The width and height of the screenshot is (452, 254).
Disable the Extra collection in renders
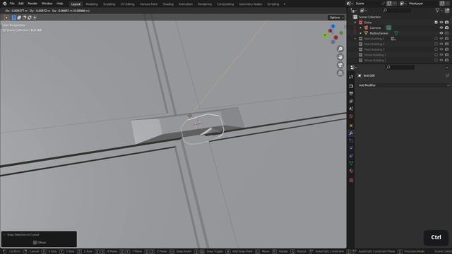[x=447, y=23]
